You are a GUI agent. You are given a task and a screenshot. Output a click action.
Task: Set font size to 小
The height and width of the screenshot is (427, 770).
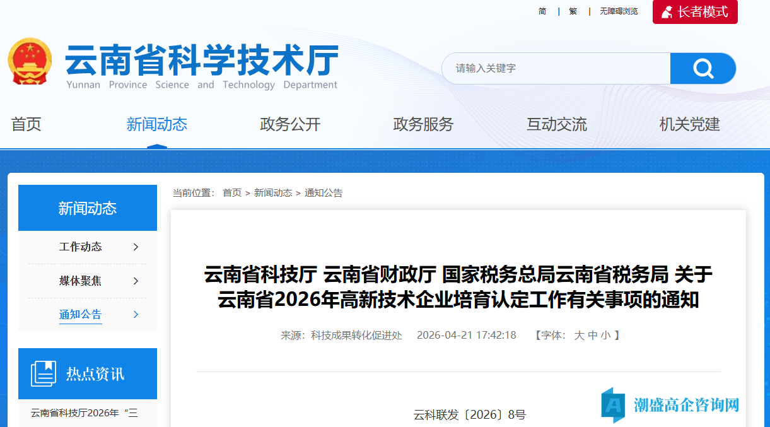coord(606,336)
